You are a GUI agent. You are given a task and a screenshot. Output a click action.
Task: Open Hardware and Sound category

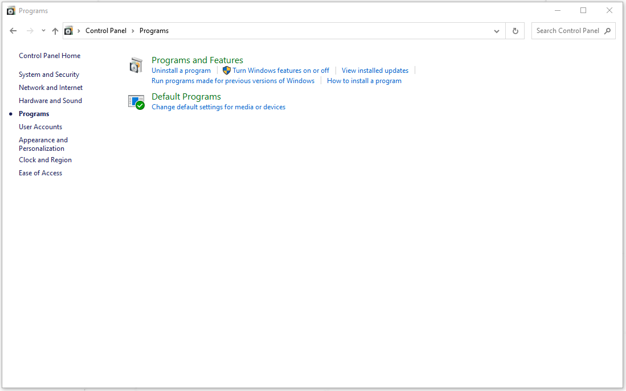pos(50,101)
